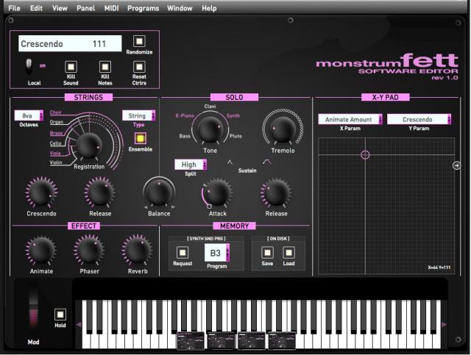
Task: Select Cello registration label
Action: [56, 143]
